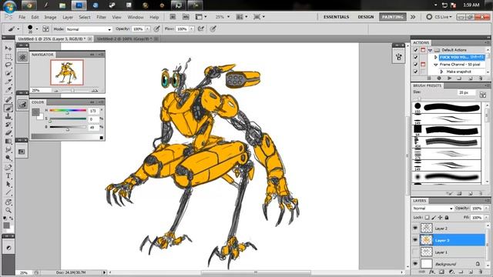Click the Play action button in Actions panel

pos(449,78)
